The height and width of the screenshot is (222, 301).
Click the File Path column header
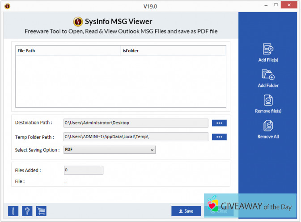pyautogui.click(x=68, y=51)
